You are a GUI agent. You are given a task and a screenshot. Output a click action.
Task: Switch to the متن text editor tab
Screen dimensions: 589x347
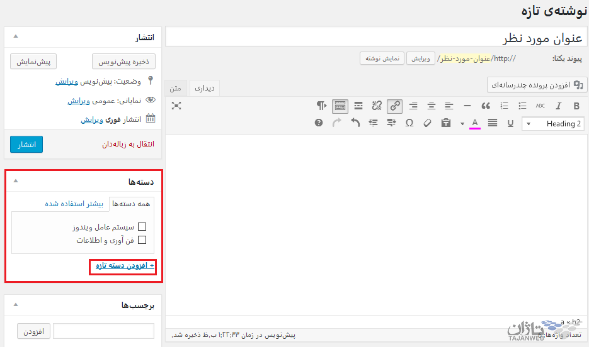[175, 89]
